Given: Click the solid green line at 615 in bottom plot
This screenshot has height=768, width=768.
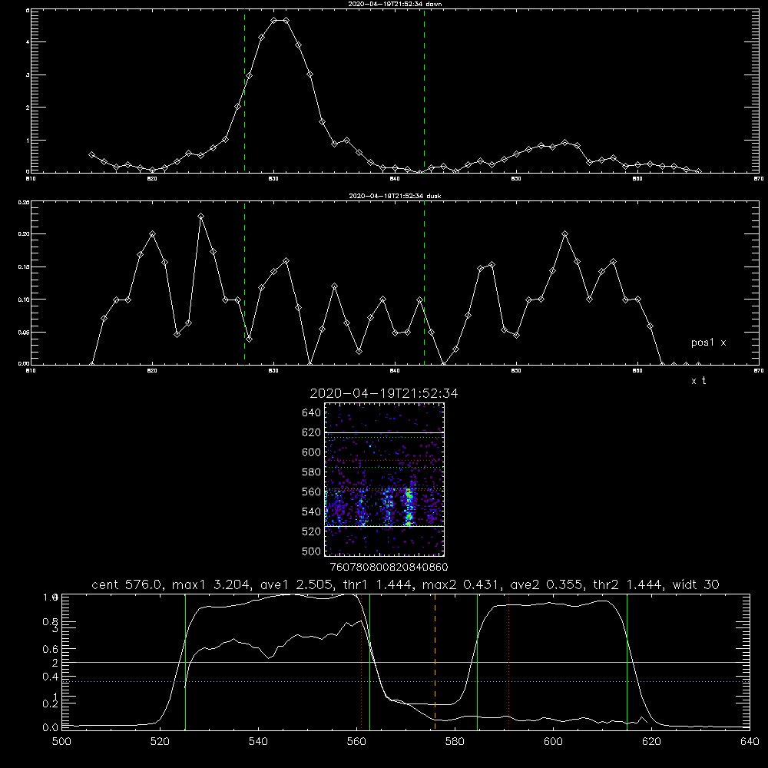Looking at the screenshot, I should click(x=627, y=661).
